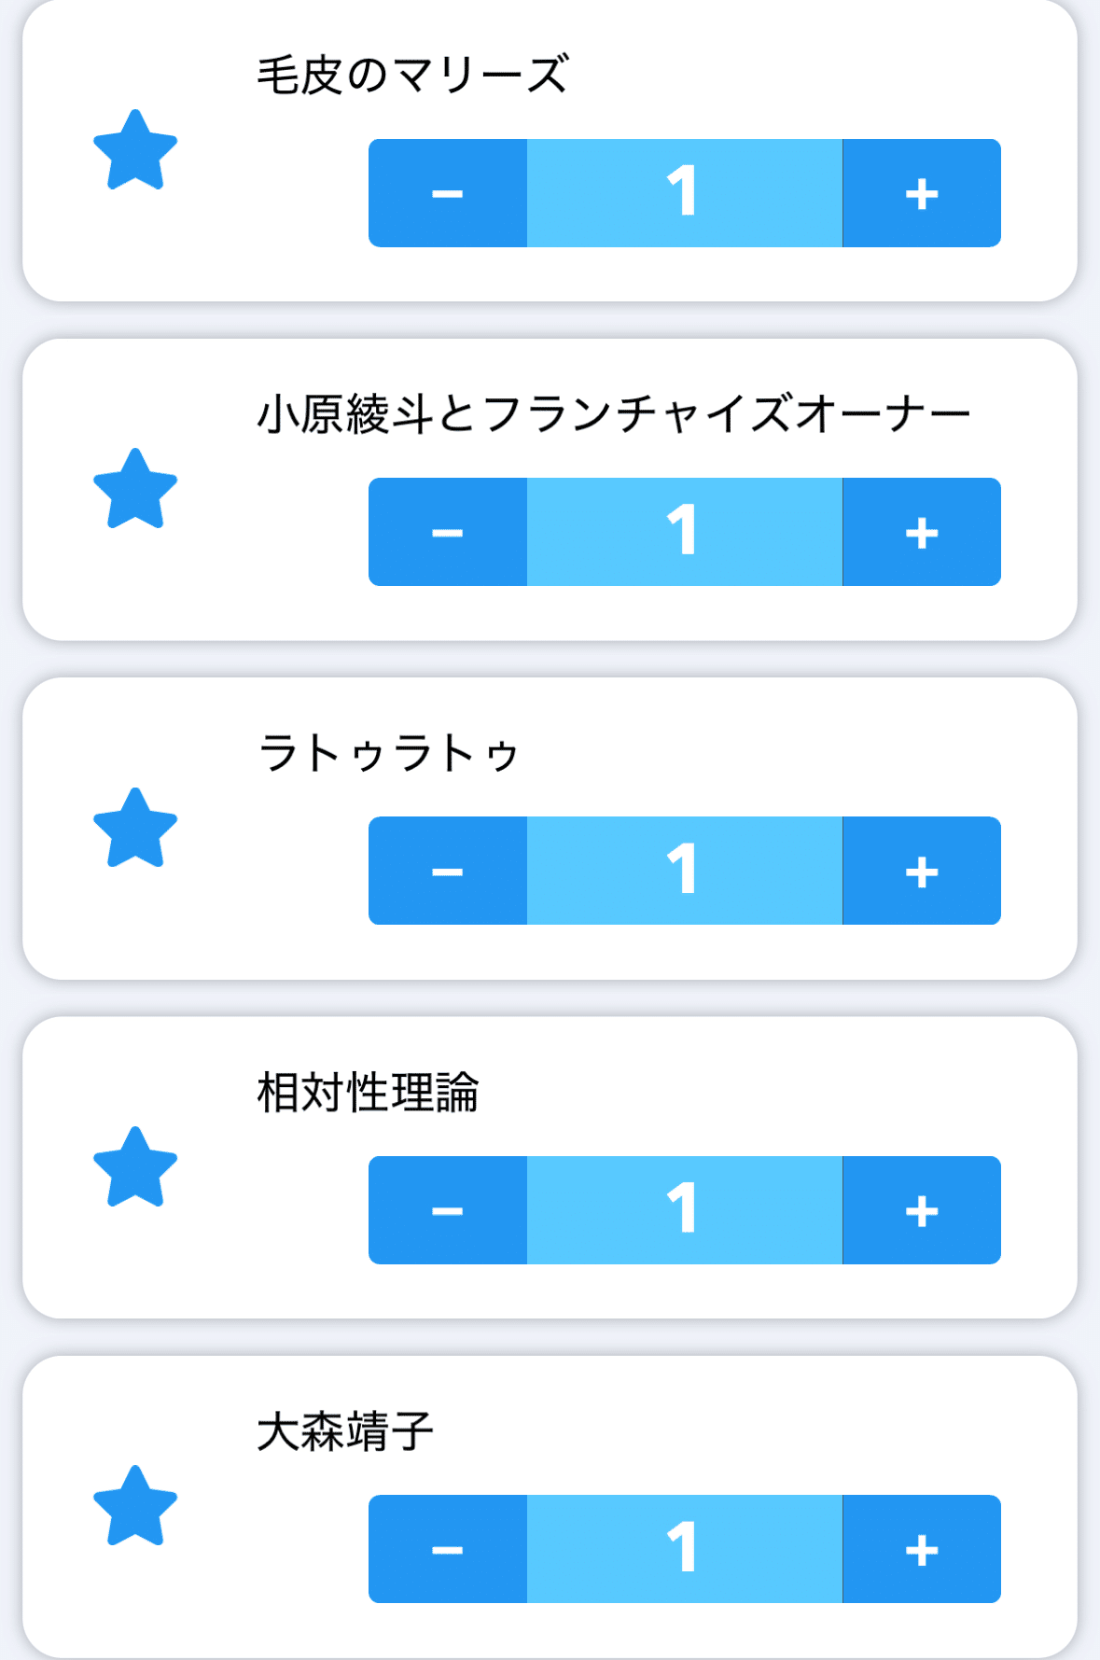Toggle favorite star for 小原綾斗とフランチャイズオーナー

pyautogui.click(x=135, y=489)
